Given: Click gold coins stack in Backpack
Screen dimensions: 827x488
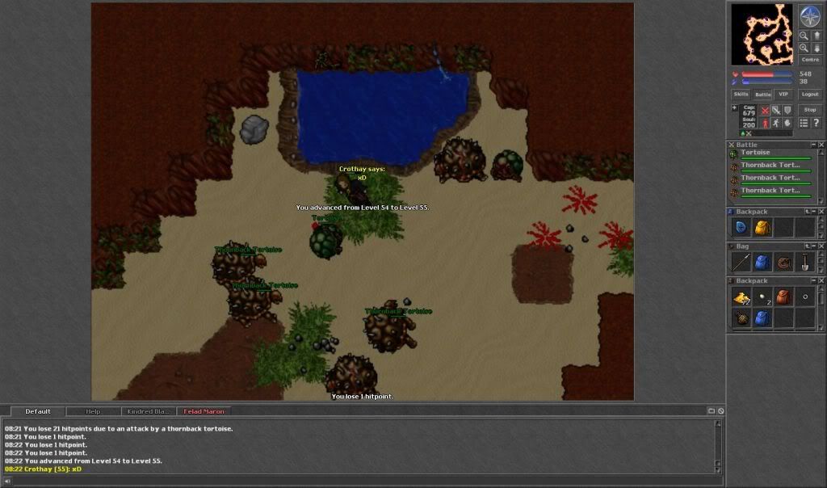Looking at the screenshot, I should [x=741, y=297].
